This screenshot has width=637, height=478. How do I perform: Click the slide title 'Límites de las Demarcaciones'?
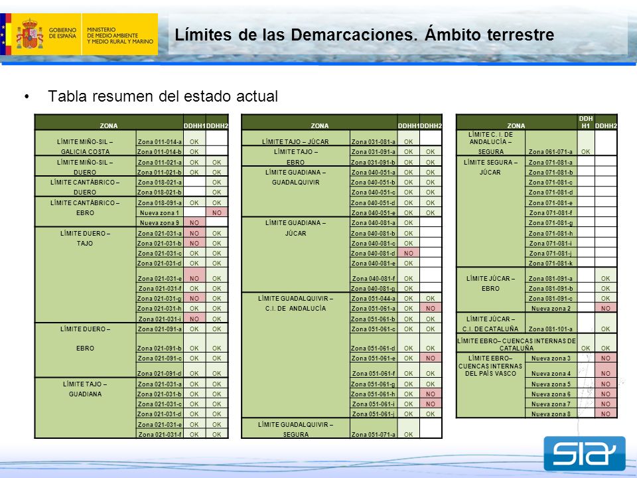pyautogui.click(x=364, y=35)
